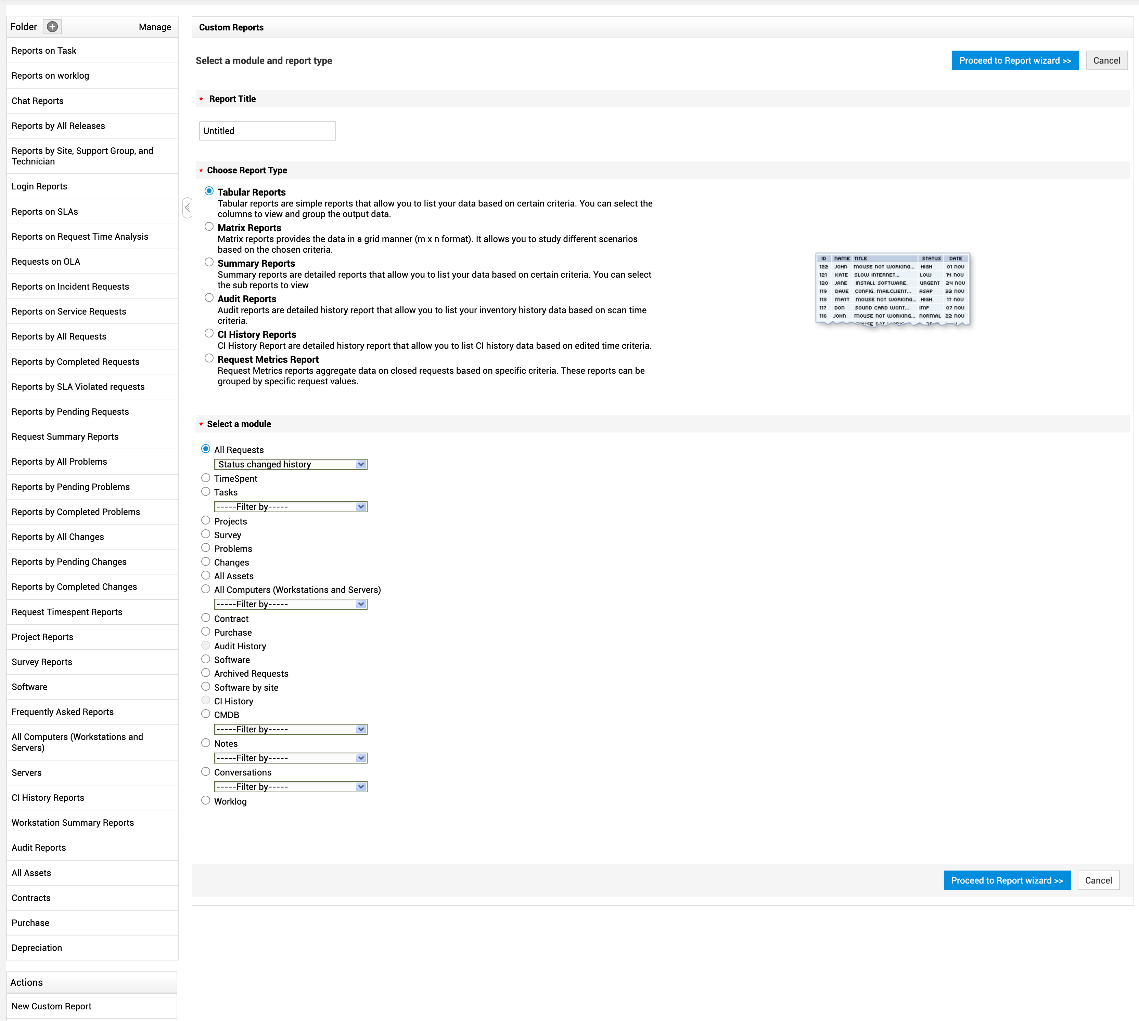Viewport: 1139px width, 1021px height.
Task: Open the Chat Reports folder
Action: pos(37,101)
